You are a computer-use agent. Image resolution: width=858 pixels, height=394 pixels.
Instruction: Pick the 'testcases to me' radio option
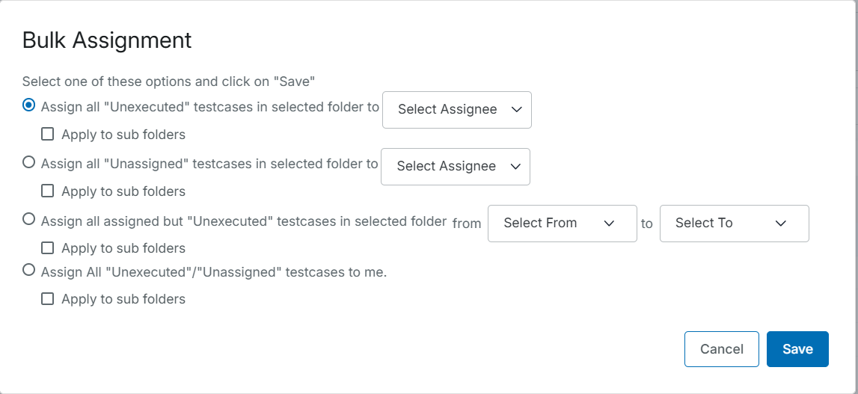click(x=29, y=271)
